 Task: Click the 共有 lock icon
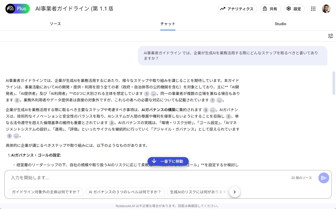(x=265, y=9)
